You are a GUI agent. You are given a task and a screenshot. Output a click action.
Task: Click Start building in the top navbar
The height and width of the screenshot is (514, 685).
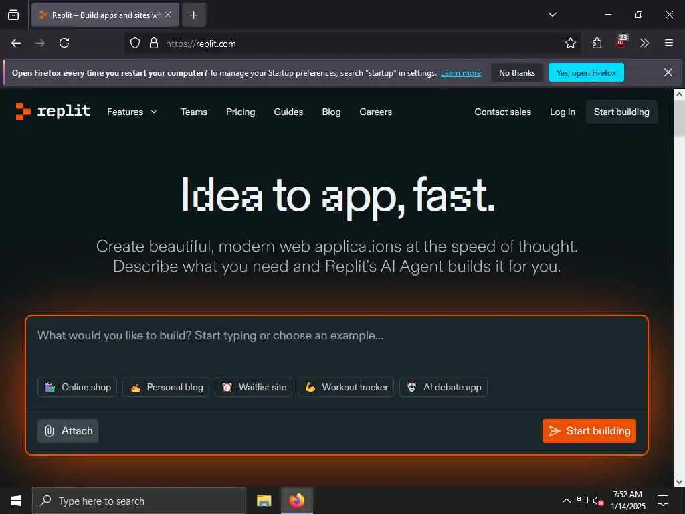(x=621, y=112)
